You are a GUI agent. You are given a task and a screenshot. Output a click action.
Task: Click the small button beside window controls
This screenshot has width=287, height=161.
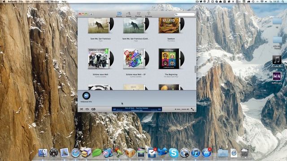pyautogui.click(x=91, y=14)
